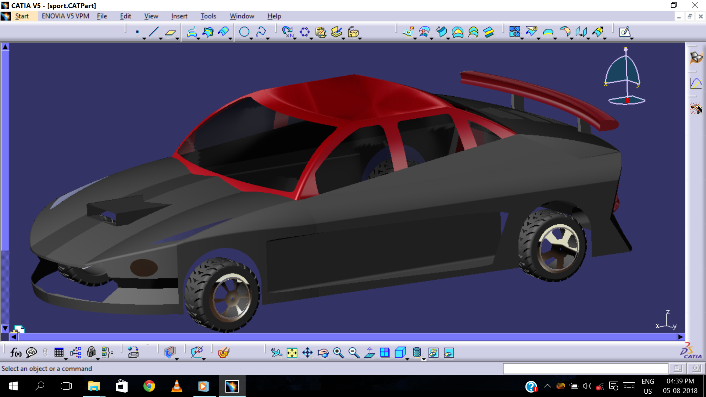Expand the shading mode dropdown arrow
This screenshot has width=706, height=397.
point(424,359)
